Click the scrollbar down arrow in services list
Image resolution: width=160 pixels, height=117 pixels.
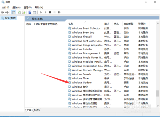[x=158, y=106]
